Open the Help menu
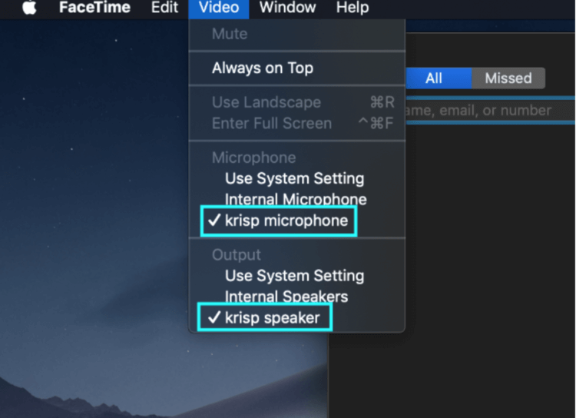This screenshot has width=576, height=418. tap(353, 8)
